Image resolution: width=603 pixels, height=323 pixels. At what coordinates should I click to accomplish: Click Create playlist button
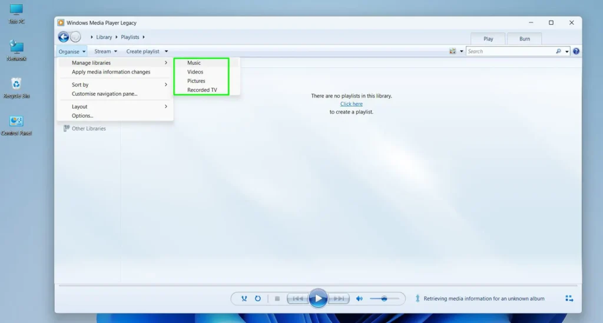pyautogui.click(x=143, y=51)
